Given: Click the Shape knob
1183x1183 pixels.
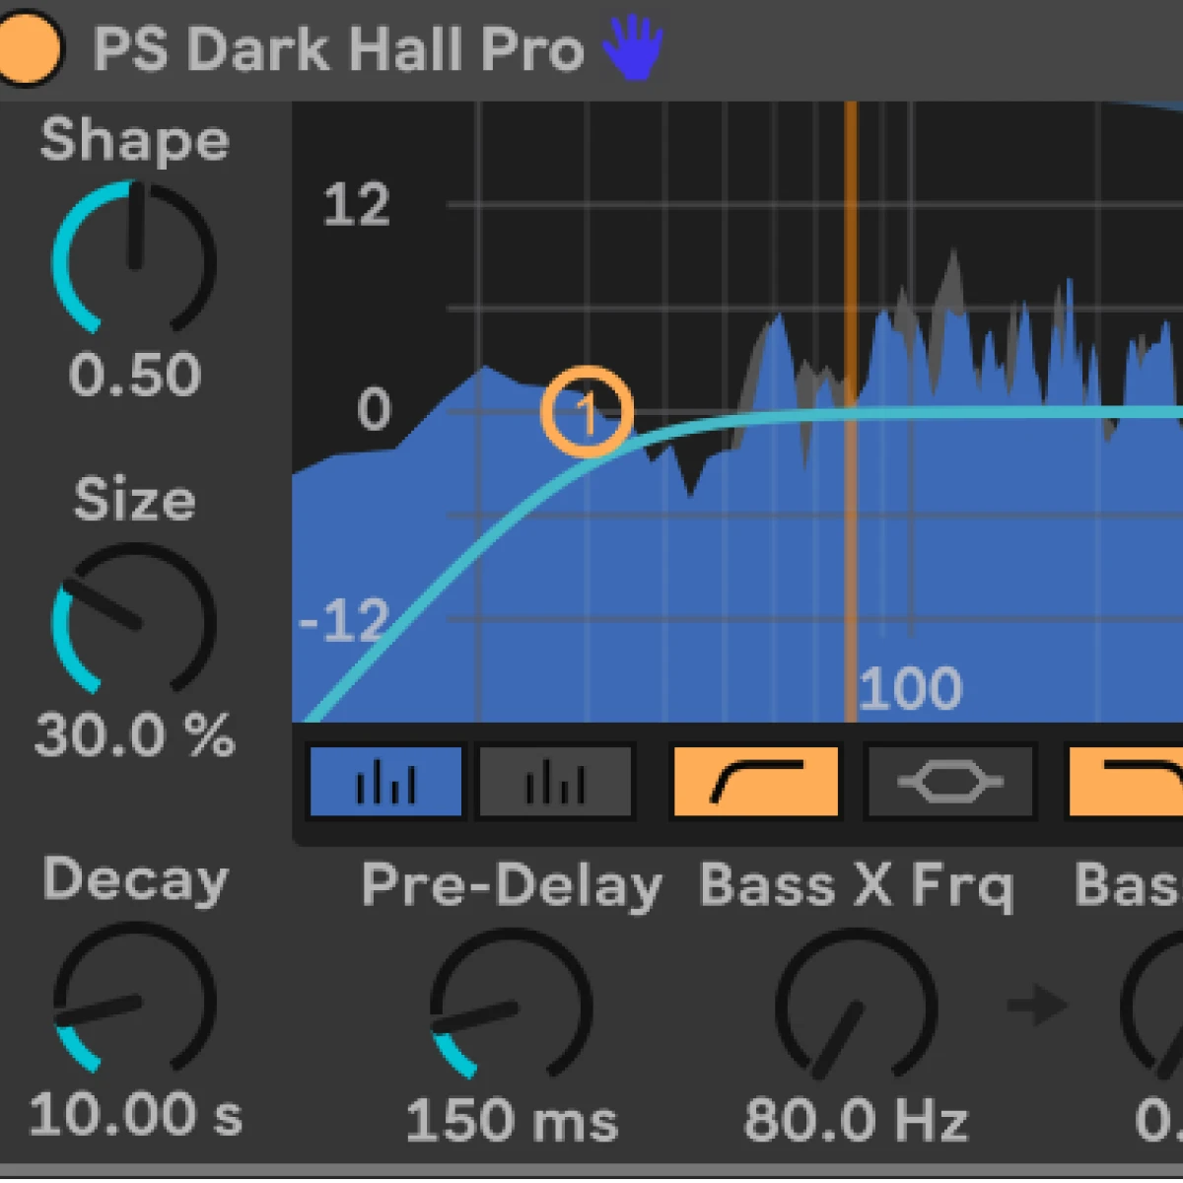Looking at the screenshot, I should (x=135, y=258).
